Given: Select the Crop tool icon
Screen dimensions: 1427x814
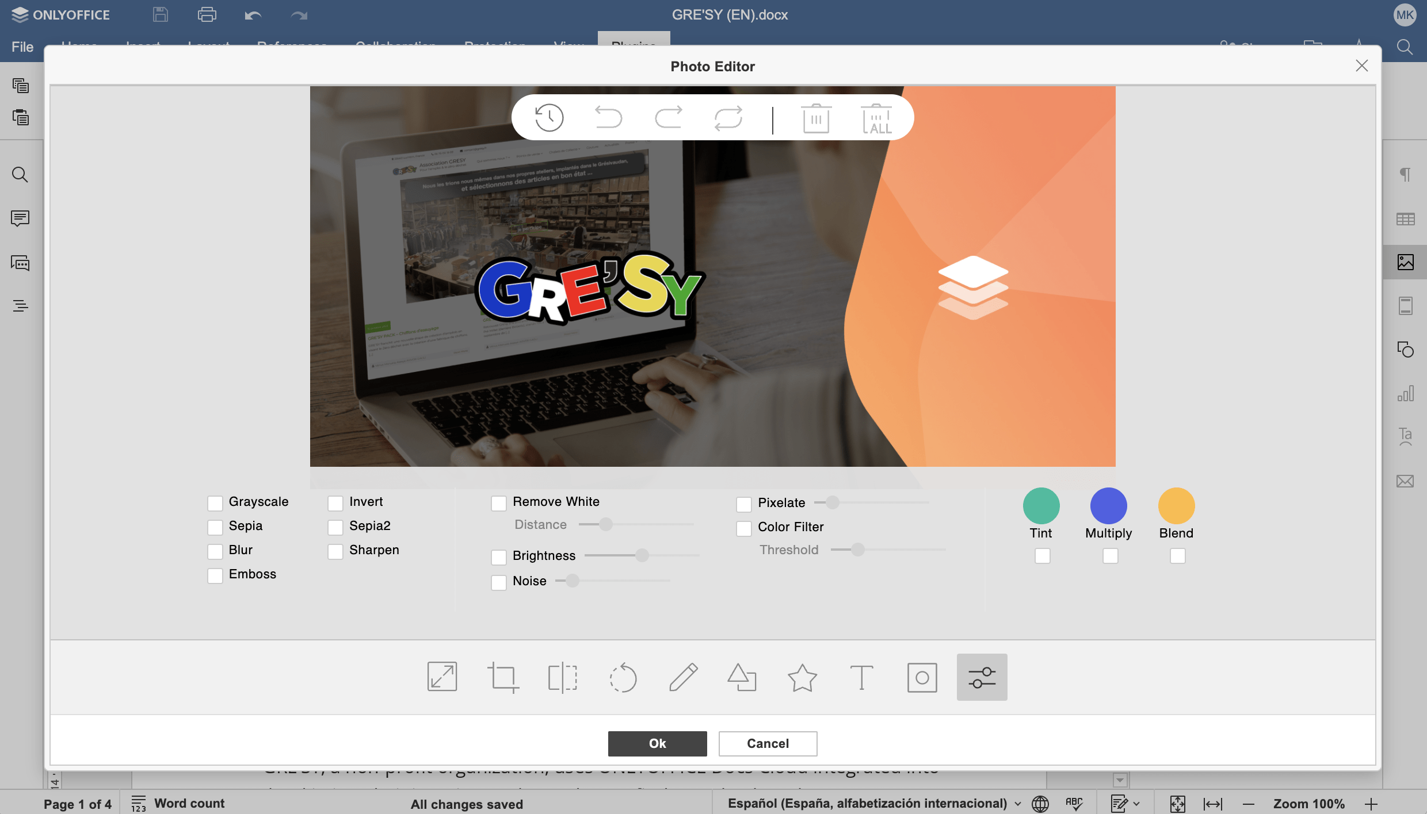Looking at the screenshot, I should (x=503, y=677).
